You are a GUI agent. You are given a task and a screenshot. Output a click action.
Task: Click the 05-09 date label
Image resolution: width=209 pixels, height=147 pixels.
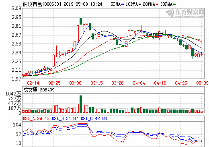[202, 83]
